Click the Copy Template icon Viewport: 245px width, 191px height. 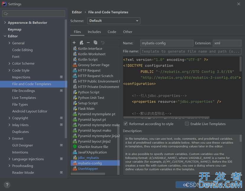click(x=95, y=43)
